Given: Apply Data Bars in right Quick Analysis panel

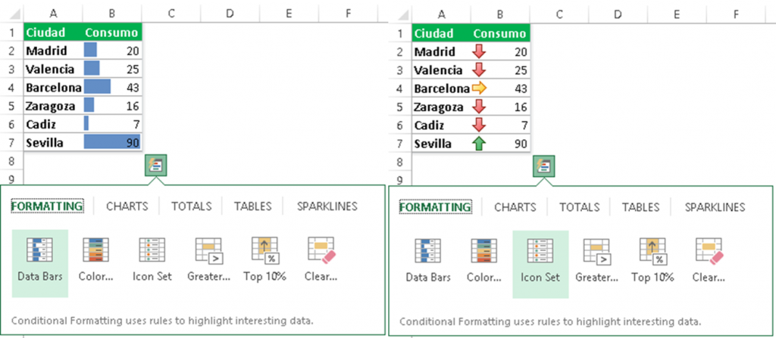Looking at the screenshot, I should (428, 265).
